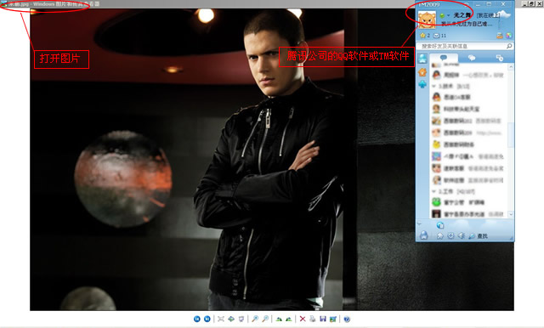Viewport: 544px width, 328px height.
Task: Click the Best Fit icon
Action: 221,319
